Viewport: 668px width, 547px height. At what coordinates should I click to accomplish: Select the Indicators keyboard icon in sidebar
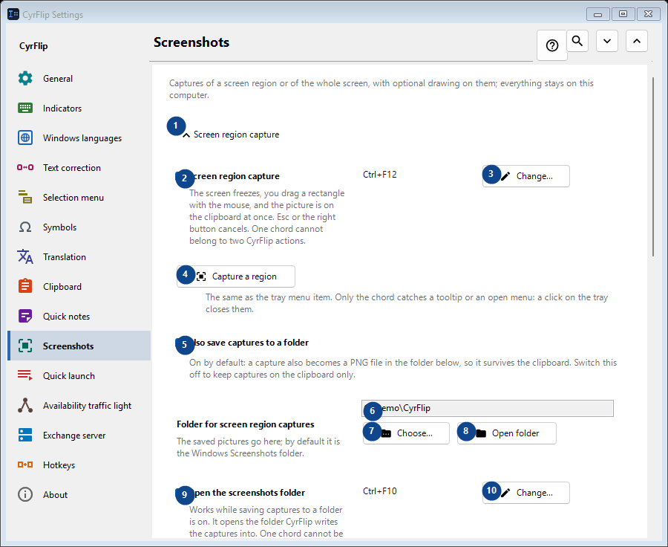point(25,108)
